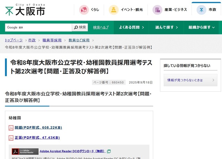Click the chevron next to よくある質問
The image size is (222, 159).
click(x=143, y=27)
